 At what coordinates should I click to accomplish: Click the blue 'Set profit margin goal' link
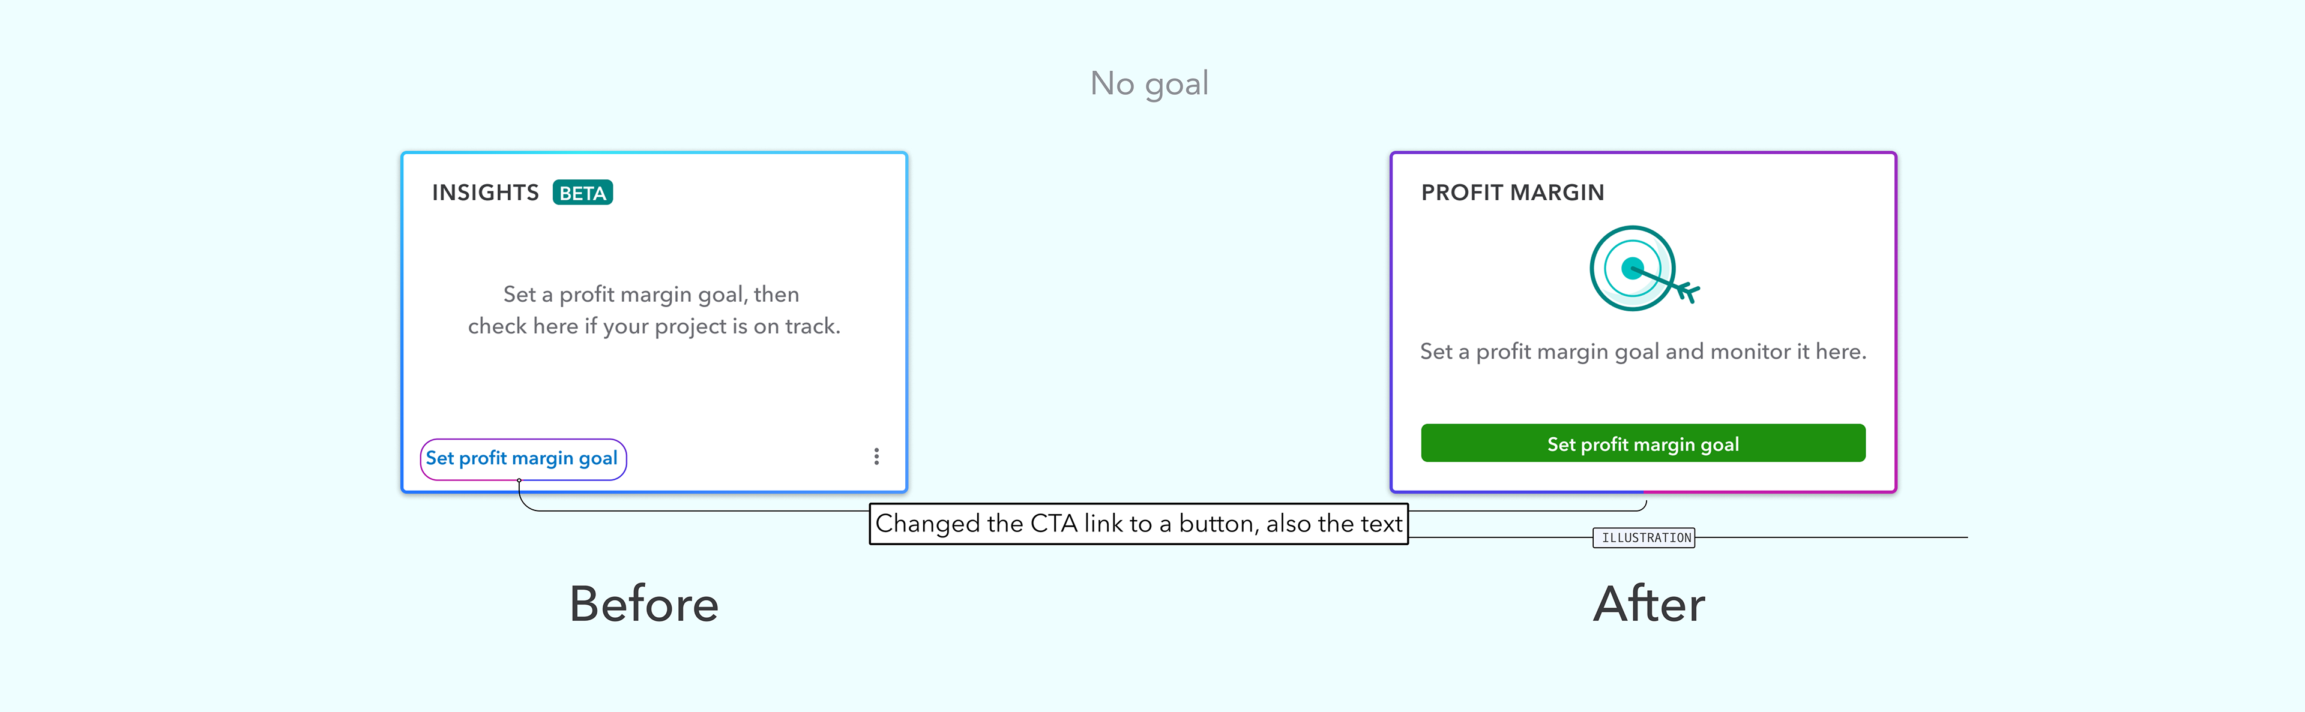point(522,458)
